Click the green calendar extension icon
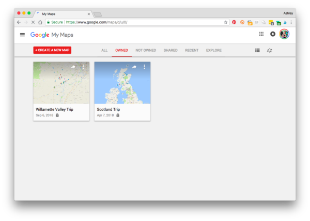The image size is (310, 221). click(x=279, y=23)
